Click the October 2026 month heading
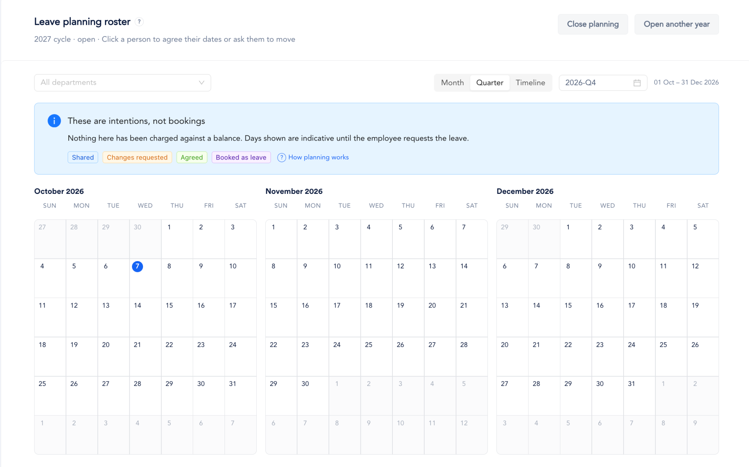 coord(59,191)
